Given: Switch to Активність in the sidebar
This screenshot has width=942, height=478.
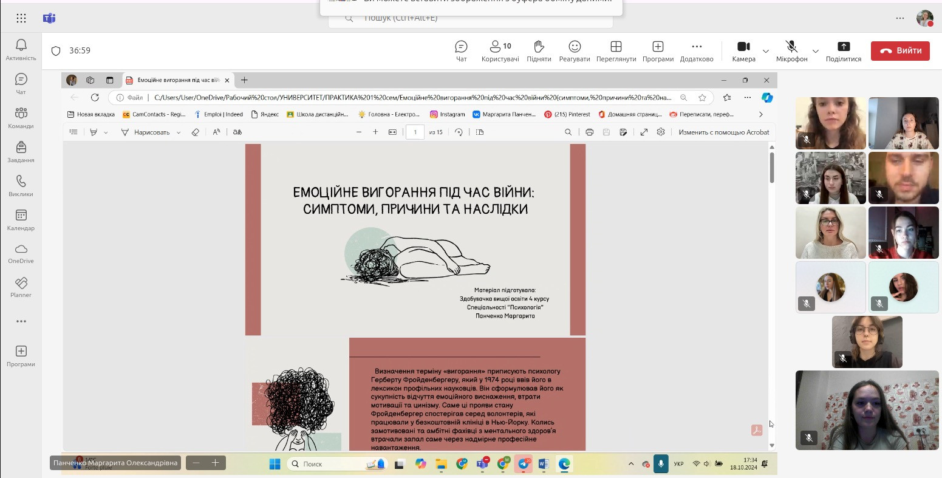Looking at the screenshot, I should pos(21,50).
